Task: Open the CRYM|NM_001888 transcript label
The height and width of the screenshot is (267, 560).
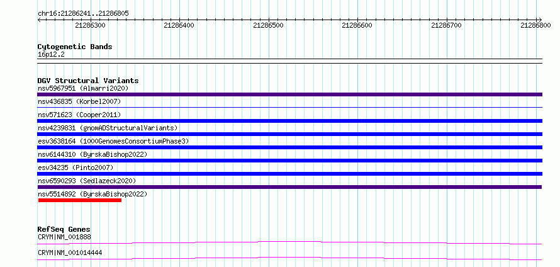Action: tap(64, 237)
